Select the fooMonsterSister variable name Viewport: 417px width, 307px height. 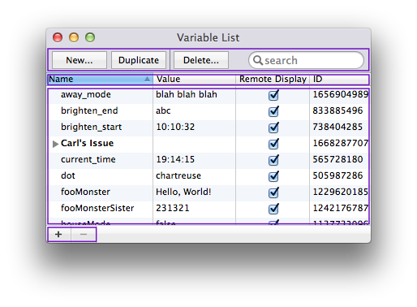tap(97, 208)
